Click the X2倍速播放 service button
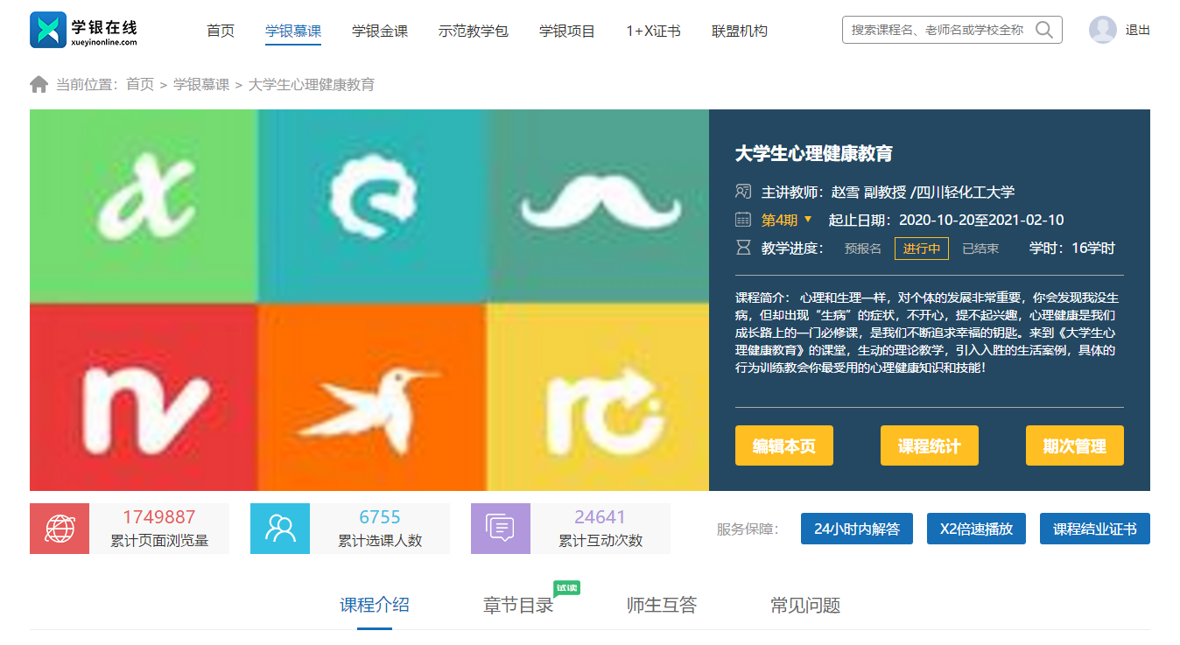Viewport: 1180px width, 645px height. tap(976, 529)
